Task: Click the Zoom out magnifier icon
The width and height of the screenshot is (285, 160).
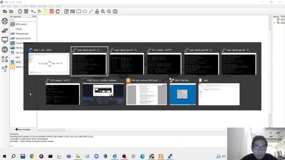Action: [109, 12]
